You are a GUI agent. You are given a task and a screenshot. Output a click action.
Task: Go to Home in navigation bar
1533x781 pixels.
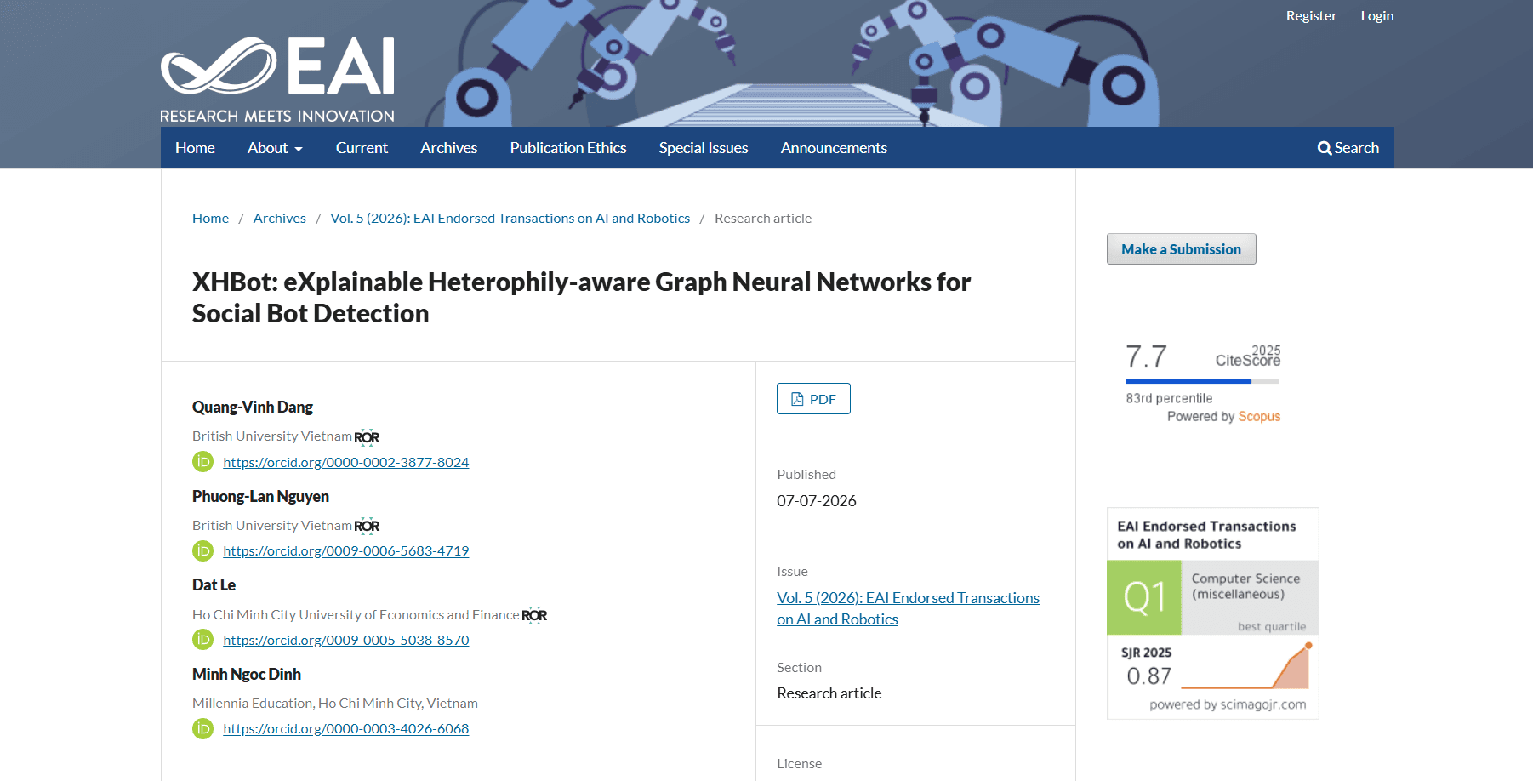195,148
